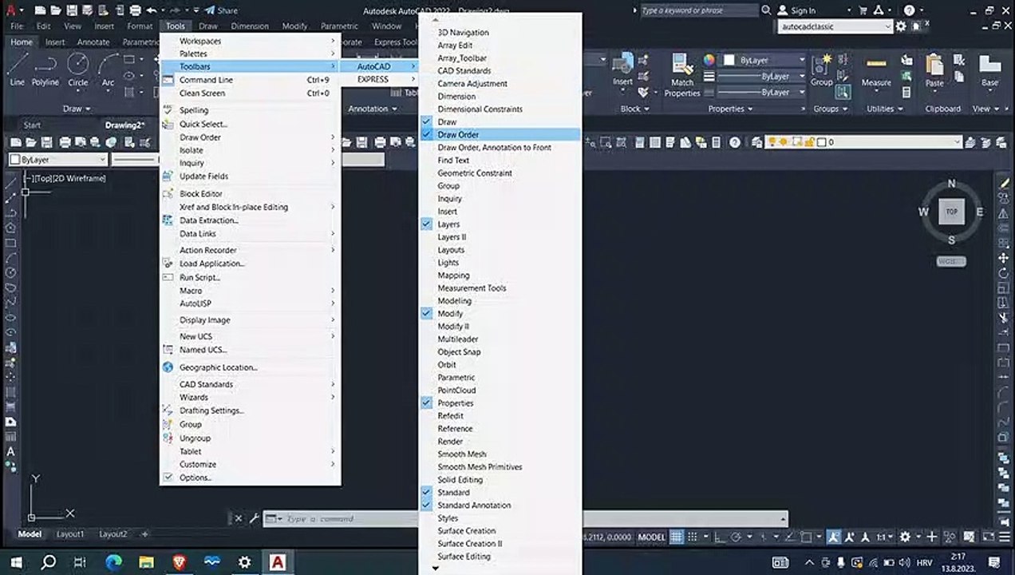Screen dimensions: 1015x575
Task: Open customization gear in status bar
Action: [x=905, y=537]
